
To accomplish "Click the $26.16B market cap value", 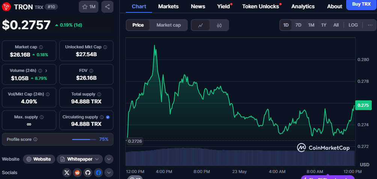I will point(20,54).
